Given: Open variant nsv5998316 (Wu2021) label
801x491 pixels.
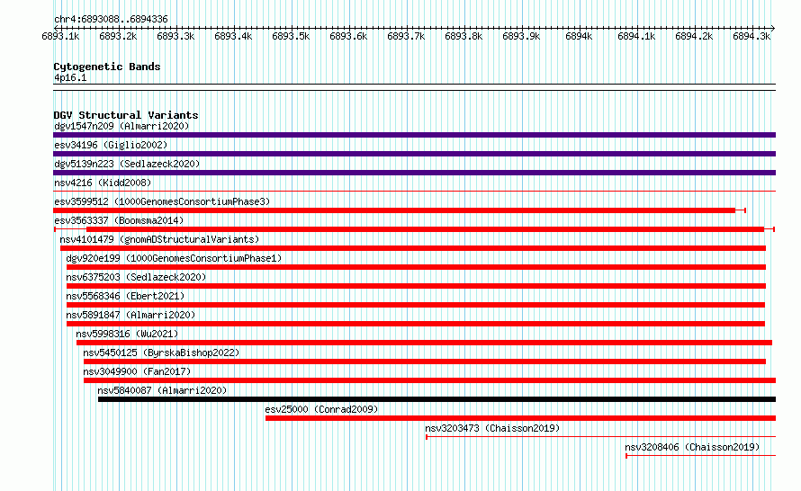Looking at the screenshot, I should click(x=127, y=334).
